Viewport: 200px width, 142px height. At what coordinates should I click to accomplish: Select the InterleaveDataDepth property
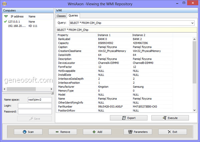pos(71,79)
